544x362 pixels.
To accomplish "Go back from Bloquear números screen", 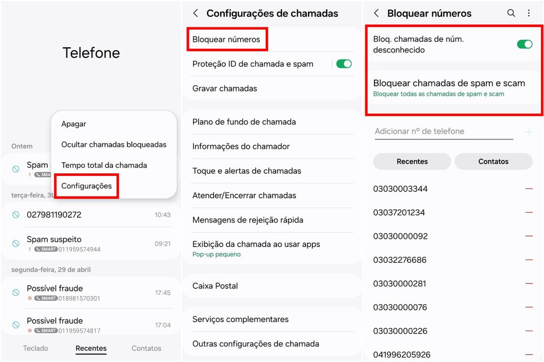I will click(x=377, y=13).
